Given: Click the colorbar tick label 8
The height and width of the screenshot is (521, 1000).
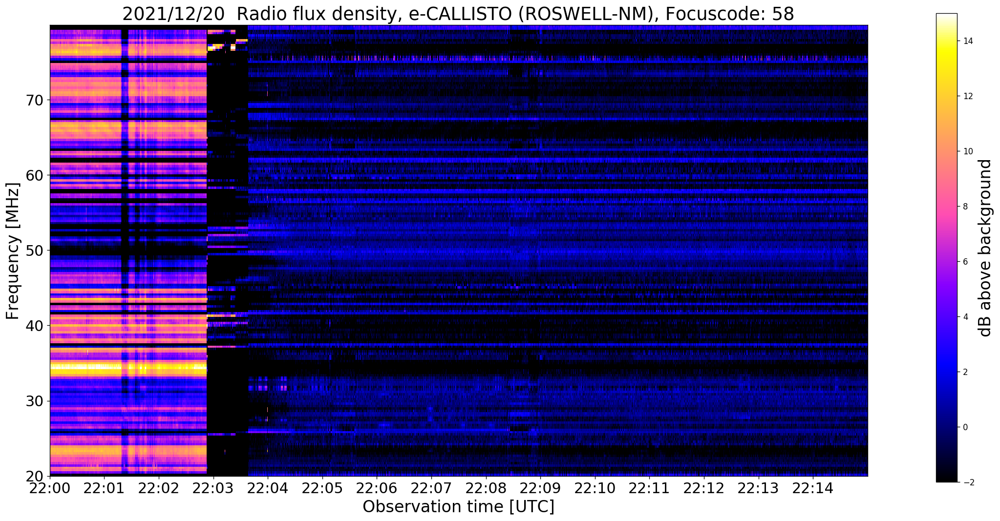Looking at the screenshot, I should pyautogui.click(x=965, y=207).
